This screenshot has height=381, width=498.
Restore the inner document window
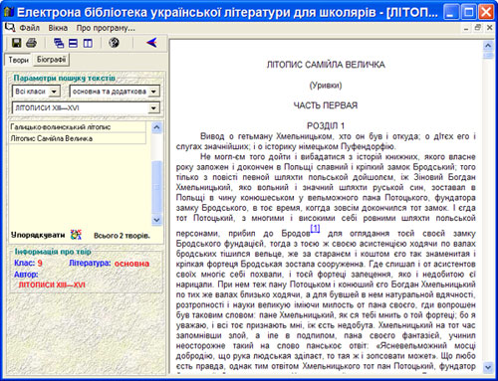[x=478, y=28]
